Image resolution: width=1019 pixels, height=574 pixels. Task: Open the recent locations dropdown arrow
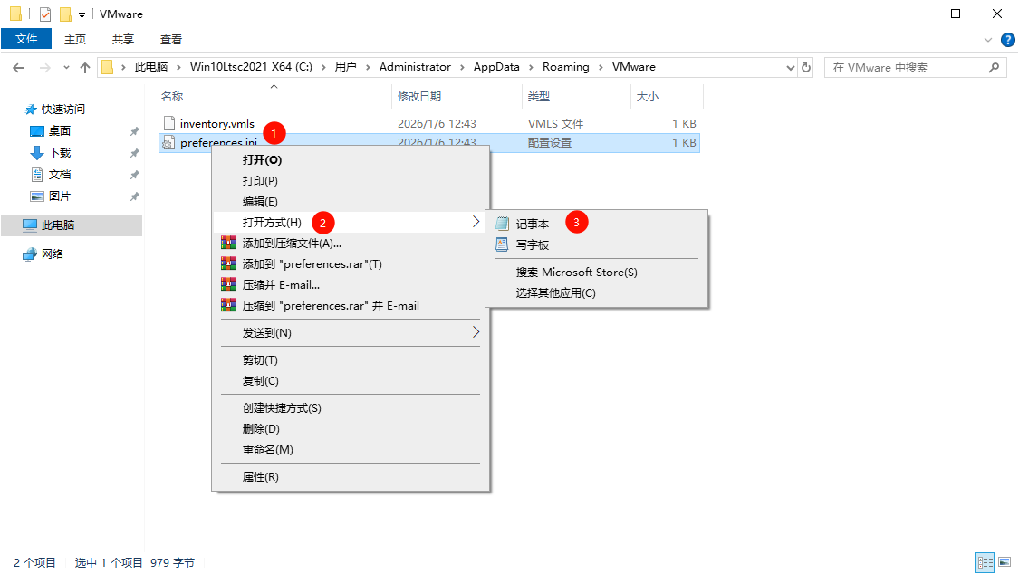66,68
